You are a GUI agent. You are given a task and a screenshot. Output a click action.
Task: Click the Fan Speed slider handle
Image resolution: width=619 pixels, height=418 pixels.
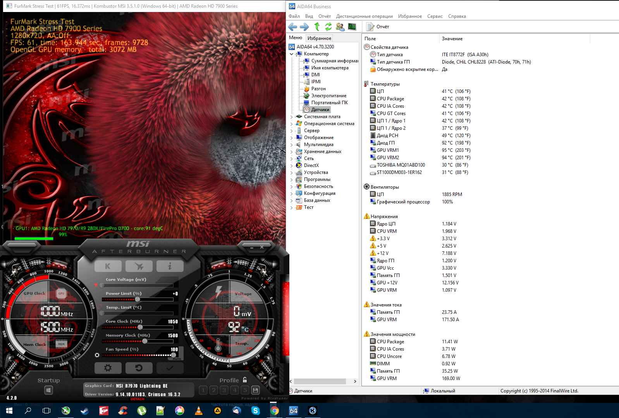click(x=174, y=355)
